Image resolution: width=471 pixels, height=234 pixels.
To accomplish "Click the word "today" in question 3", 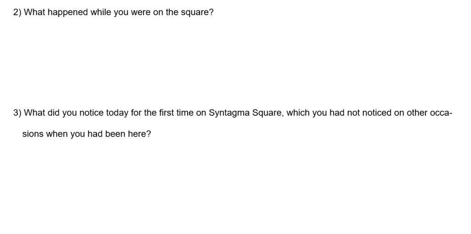I will [117, 113].
